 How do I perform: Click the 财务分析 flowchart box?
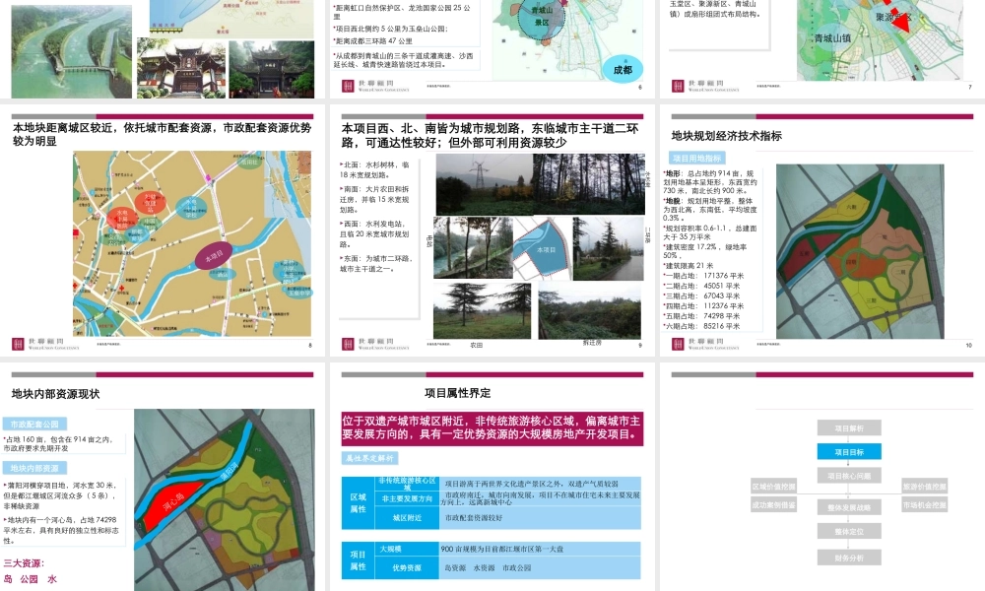point(849,558)
